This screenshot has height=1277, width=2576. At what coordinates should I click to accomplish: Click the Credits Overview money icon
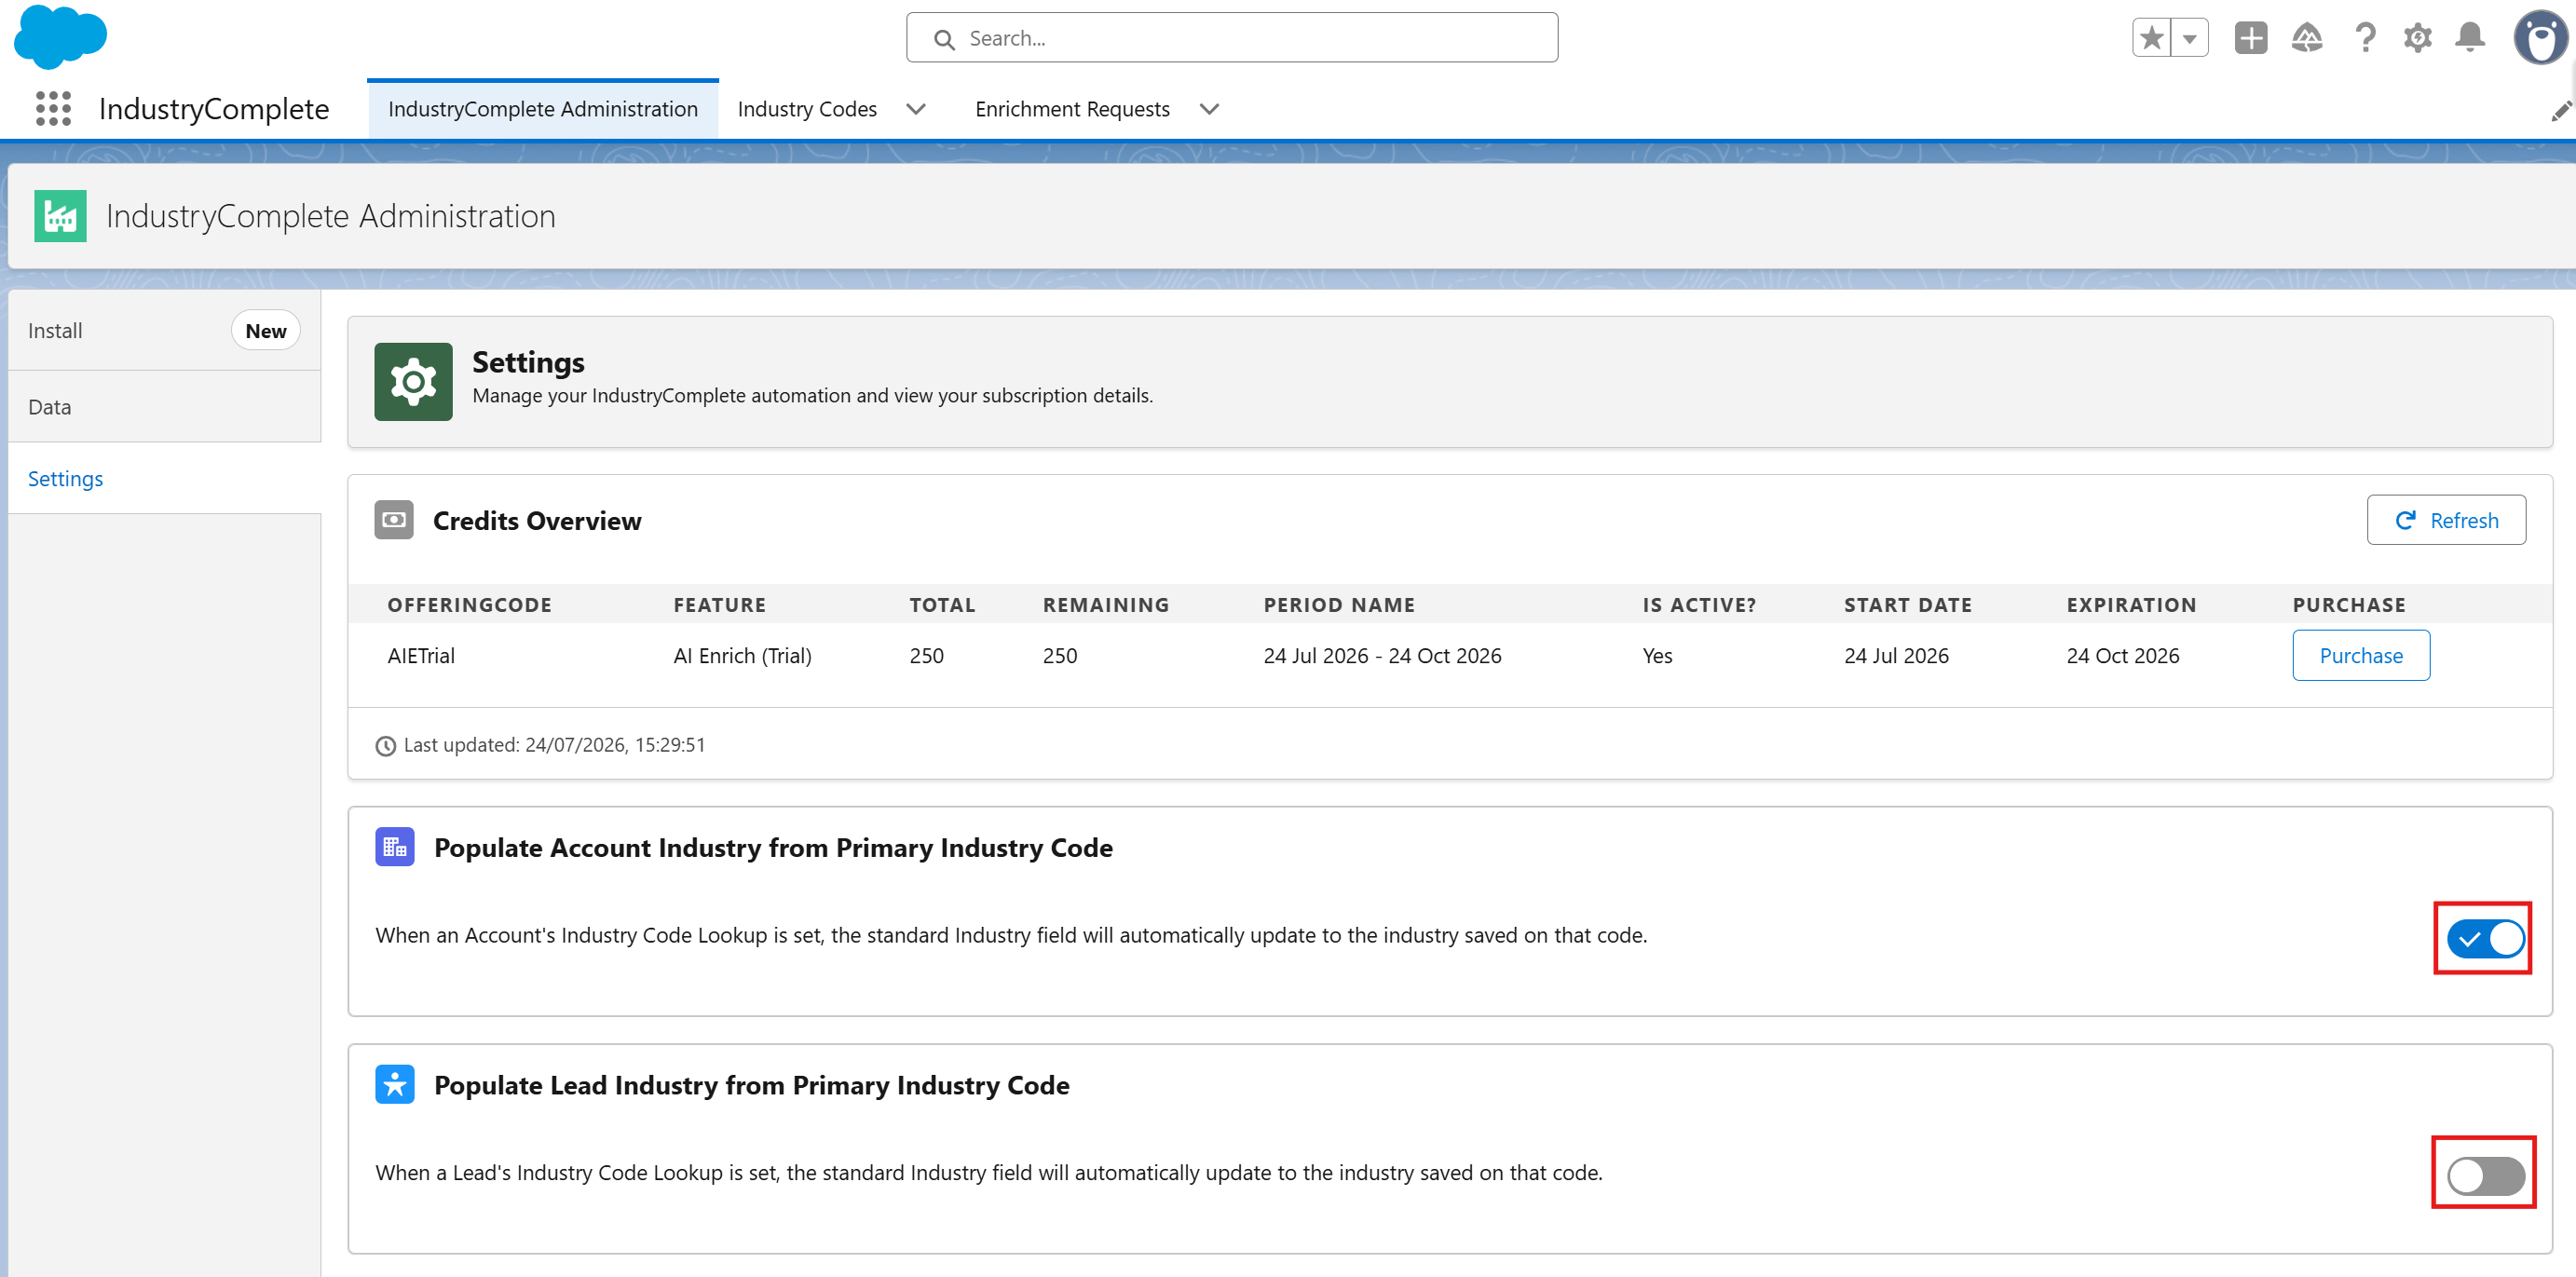[394, 520]
